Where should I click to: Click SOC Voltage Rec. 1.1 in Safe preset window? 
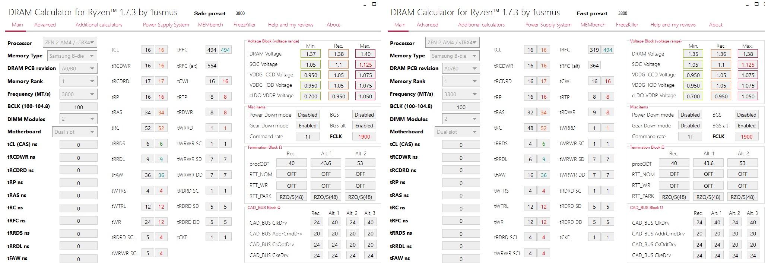338,64
